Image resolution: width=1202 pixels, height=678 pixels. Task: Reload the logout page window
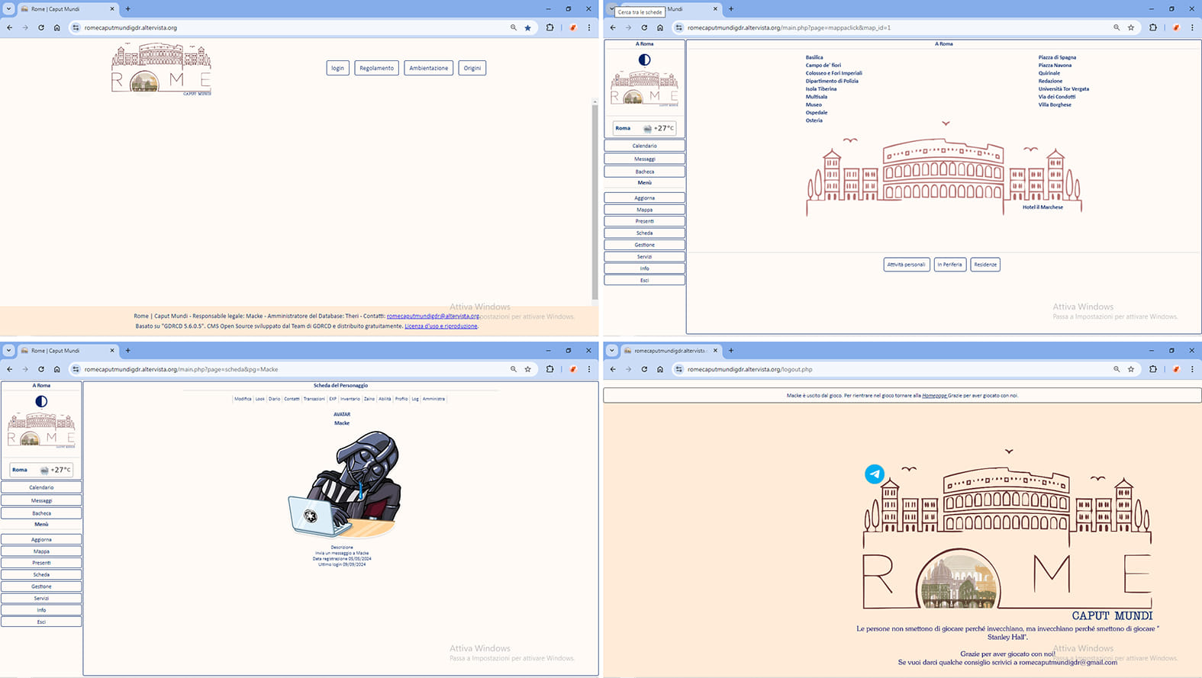pyautogui.click(x=644, y=369)
